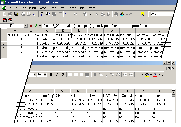Decrease indent icon

coord(125,75)
